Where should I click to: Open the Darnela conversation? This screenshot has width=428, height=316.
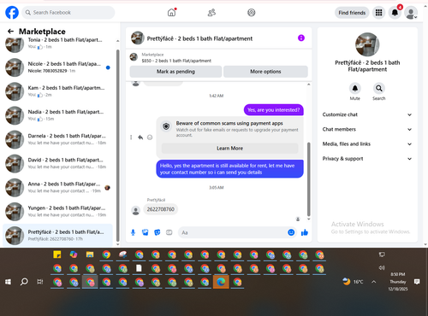58,139
